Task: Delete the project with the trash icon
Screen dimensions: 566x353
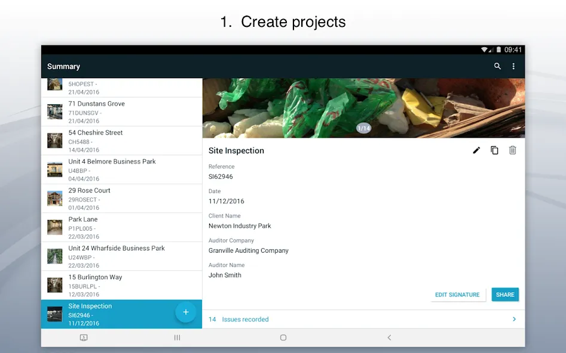Action: (513, 150)
